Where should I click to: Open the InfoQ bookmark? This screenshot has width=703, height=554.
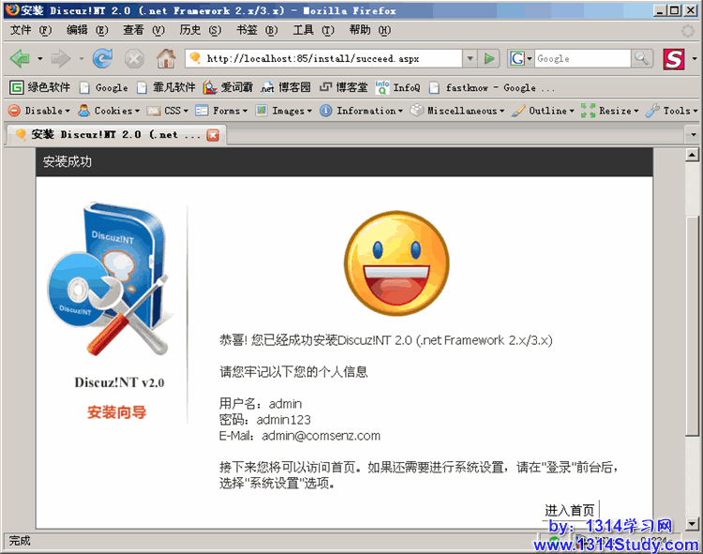click(397, 87)
